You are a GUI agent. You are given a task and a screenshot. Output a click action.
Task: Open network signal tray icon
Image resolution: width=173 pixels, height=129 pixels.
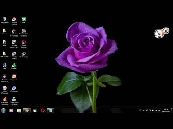coord(156,111)
